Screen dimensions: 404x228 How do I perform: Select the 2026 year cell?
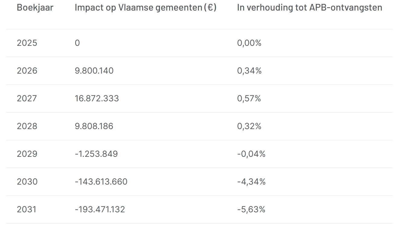click(27, 71)
